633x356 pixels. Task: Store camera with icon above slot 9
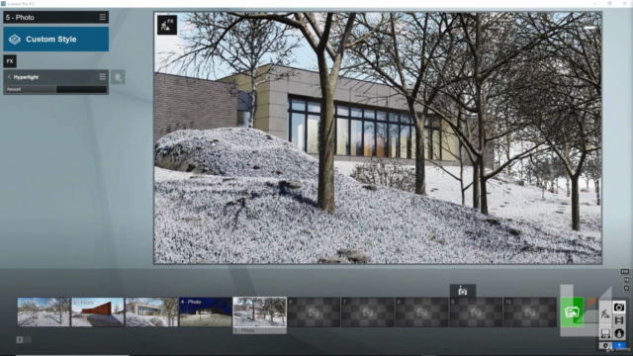[463, 291]
